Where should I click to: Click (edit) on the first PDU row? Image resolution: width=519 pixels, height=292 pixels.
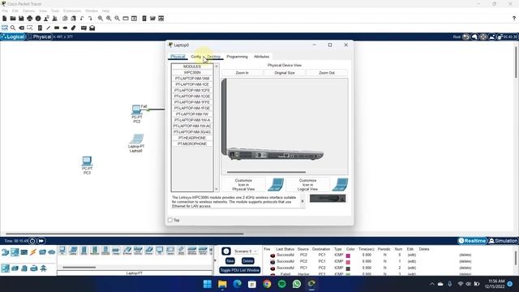[x=412, y=255]
